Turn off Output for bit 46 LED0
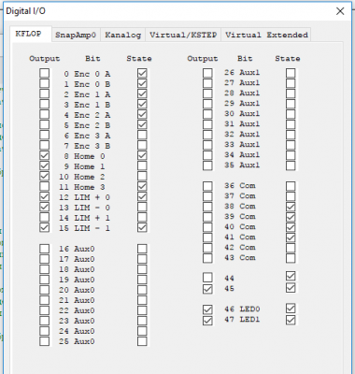Screen dimensions: 355x374 pos(207,309)
